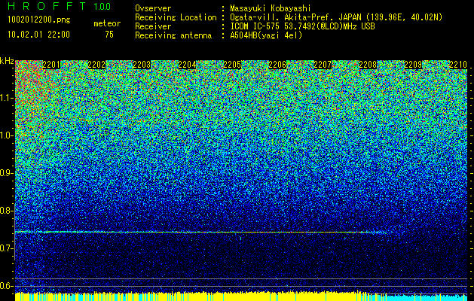
Task: Click the HROFFT 1.00 title text
Action: (x=60, y=6)
